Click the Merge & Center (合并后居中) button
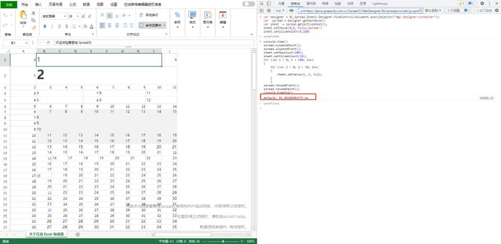 point(153,25)
